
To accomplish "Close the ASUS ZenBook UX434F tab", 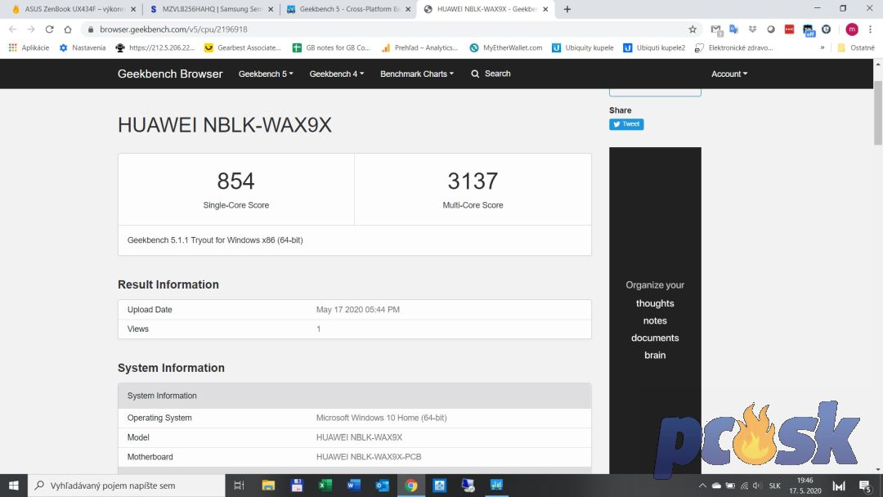I will pos(133,9).
